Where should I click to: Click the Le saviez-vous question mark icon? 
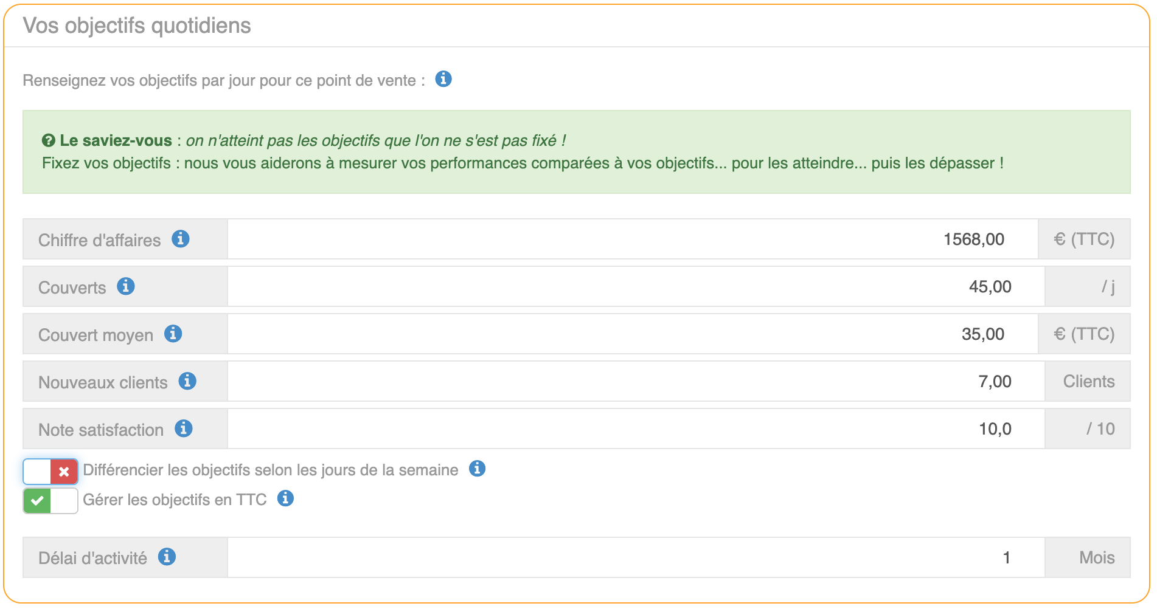click(x=49, y=141)
